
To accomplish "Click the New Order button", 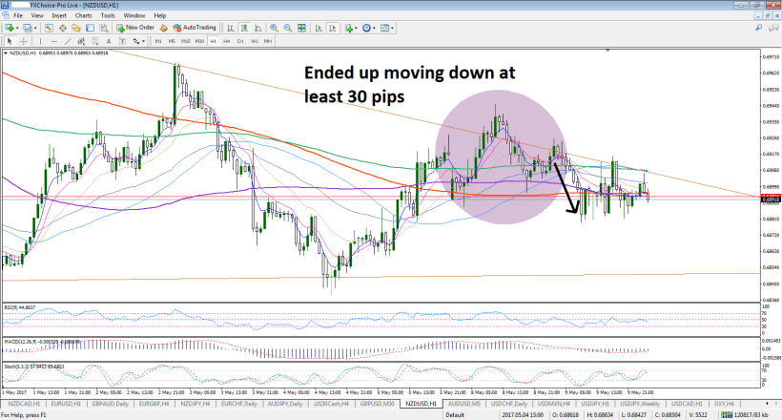I will [135, 28].
